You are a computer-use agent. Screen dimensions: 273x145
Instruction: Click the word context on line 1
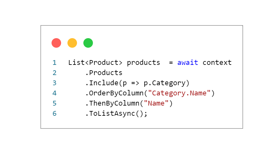coord(217,63)
